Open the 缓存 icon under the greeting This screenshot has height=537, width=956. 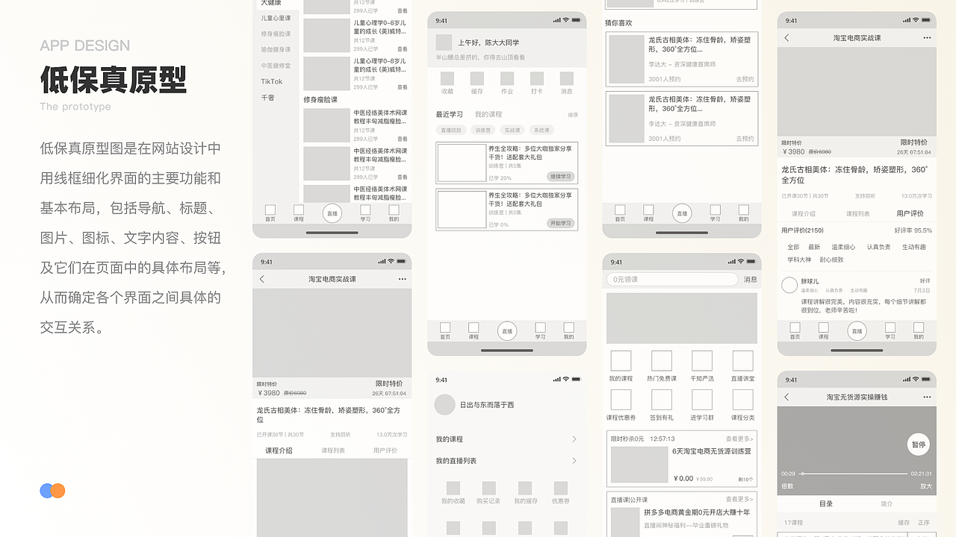click(x=477, y=78)
